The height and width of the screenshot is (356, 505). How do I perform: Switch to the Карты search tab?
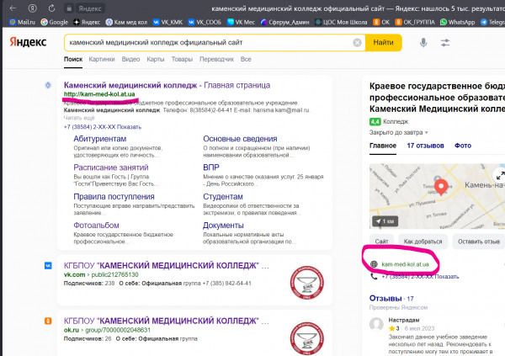tap(156, 59)
